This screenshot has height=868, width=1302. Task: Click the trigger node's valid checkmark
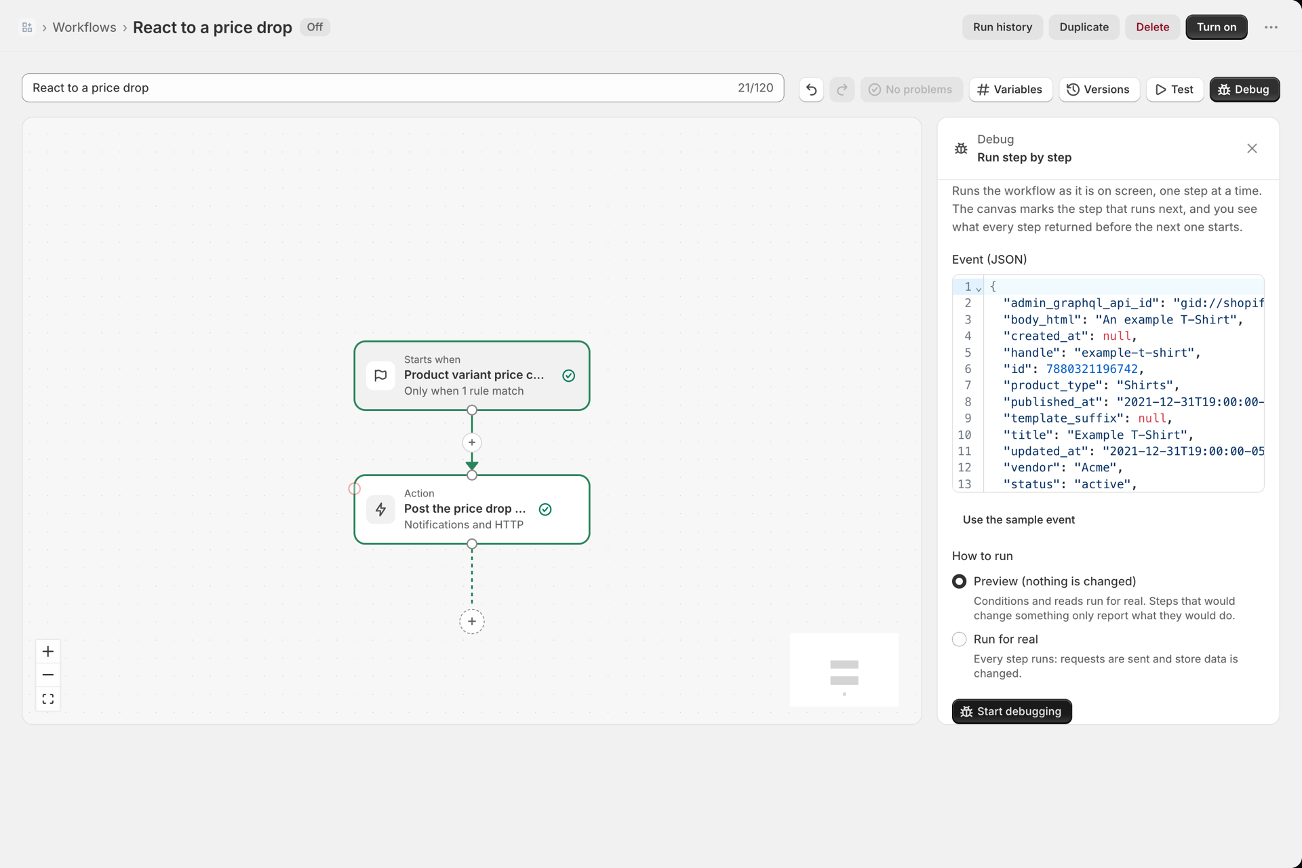point(569,376)
